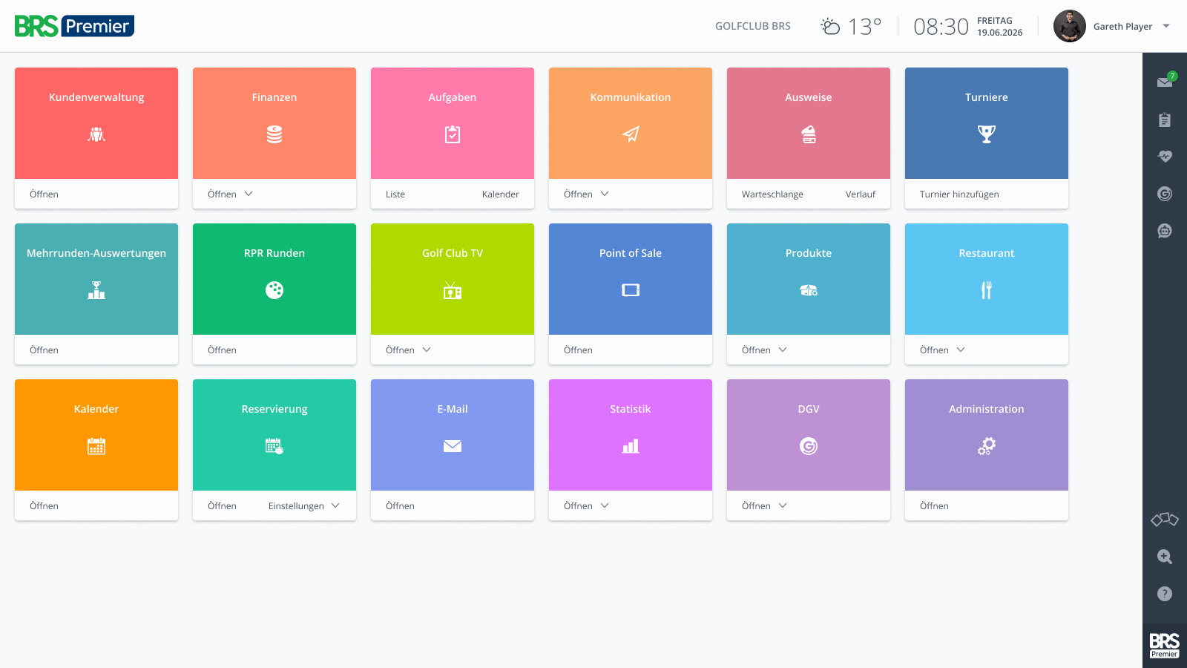This screenshot has height=668, width=1187.
Task: Open the mail inbox sidebar icon
Action: pos(1165,82)
